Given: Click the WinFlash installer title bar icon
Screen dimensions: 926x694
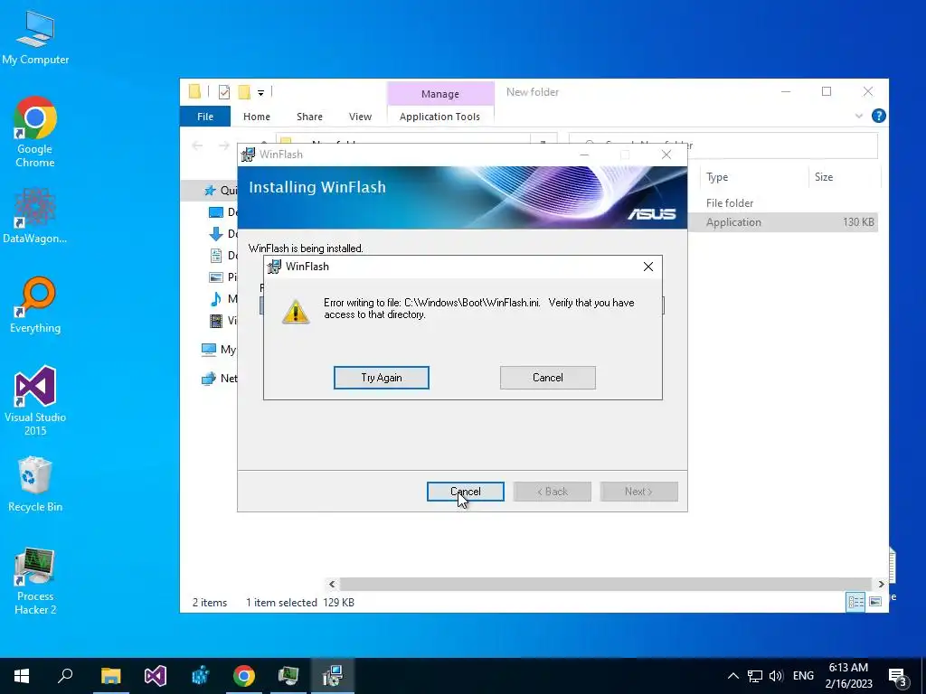Looking at the screenshot, I should coord(248,155).
